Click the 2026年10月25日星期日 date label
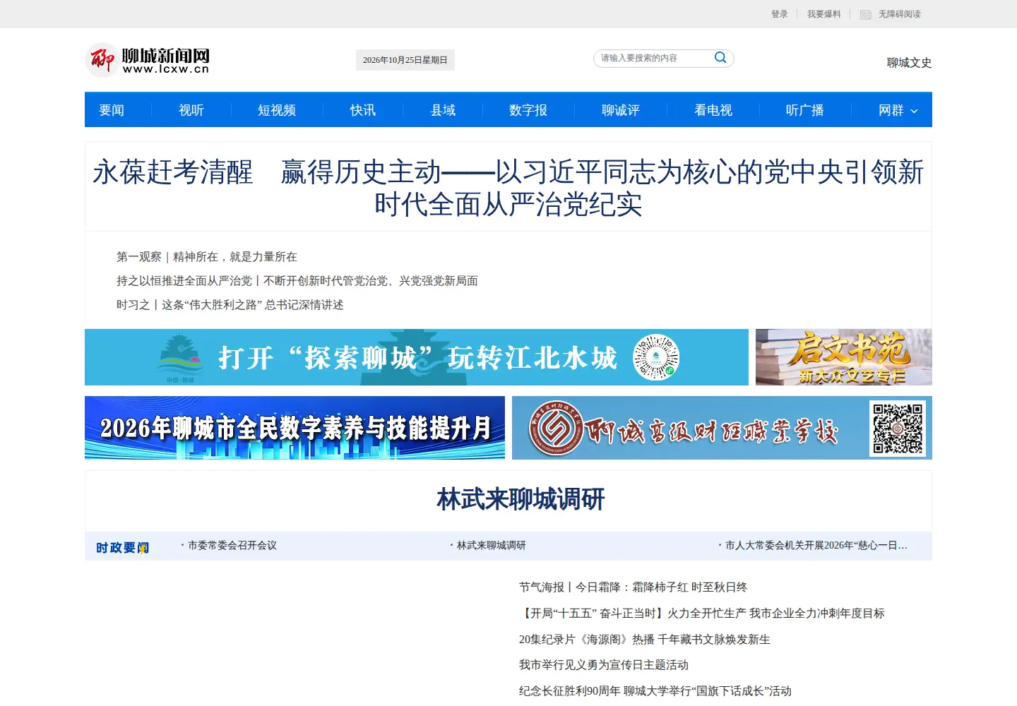This screenshot has width=1017, height=706. 405,60
